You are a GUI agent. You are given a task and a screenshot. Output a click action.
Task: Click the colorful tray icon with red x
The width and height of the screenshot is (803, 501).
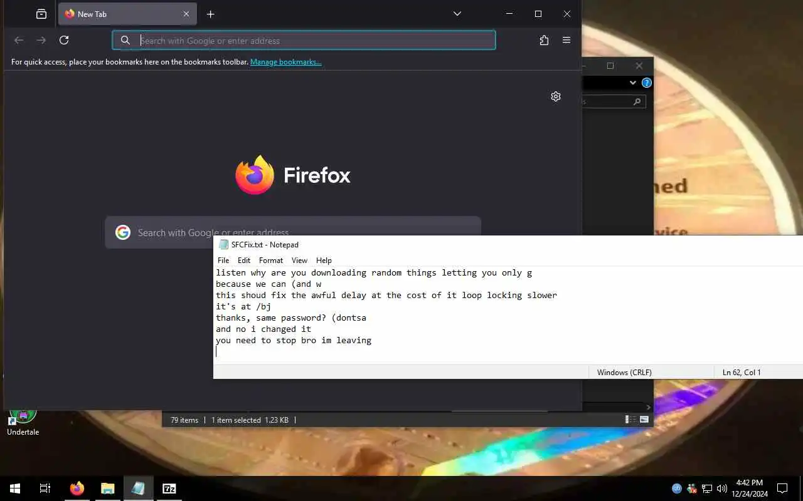(x=692, y=488)
